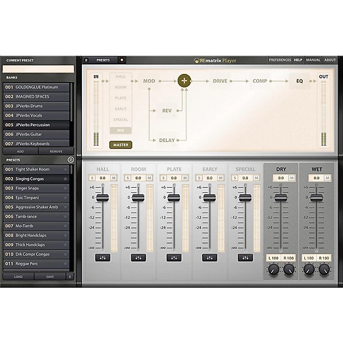Star the Epic Timpani preset as favorite
Viewport: 343px width, 343px height.
tap(65, 198)
